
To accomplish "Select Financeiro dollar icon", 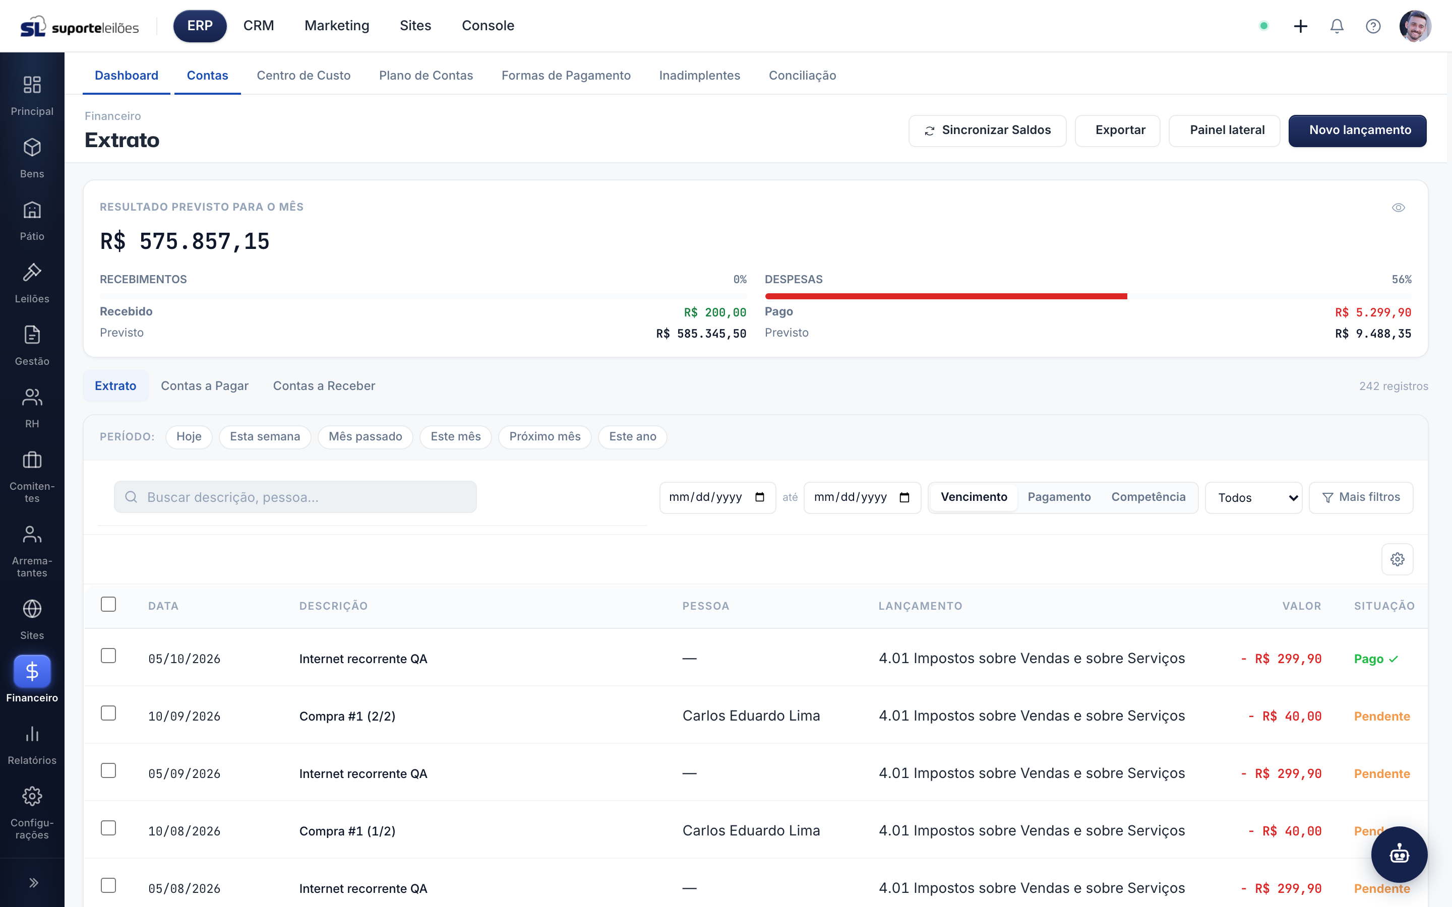I will [x=32, y=671].
